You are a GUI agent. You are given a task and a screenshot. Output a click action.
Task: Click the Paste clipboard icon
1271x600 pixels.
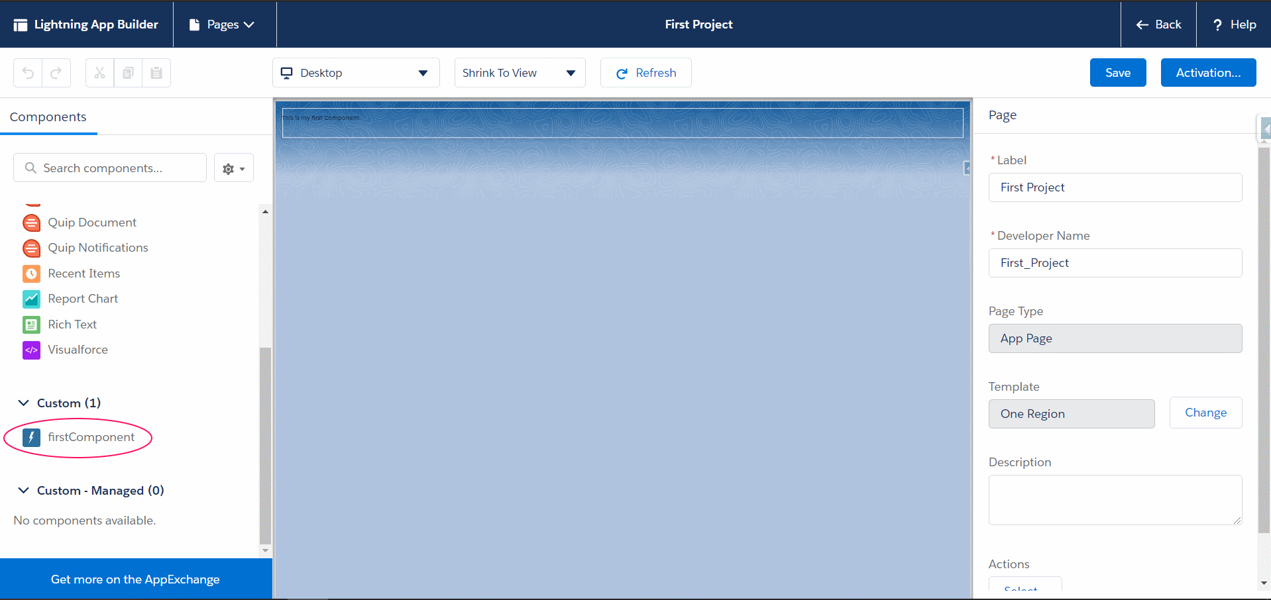(156, 73)
